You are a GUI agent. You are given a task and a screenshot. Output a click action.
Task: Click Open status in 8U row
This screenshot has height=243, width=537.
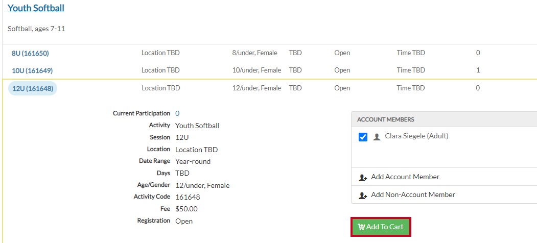point(342,53)
